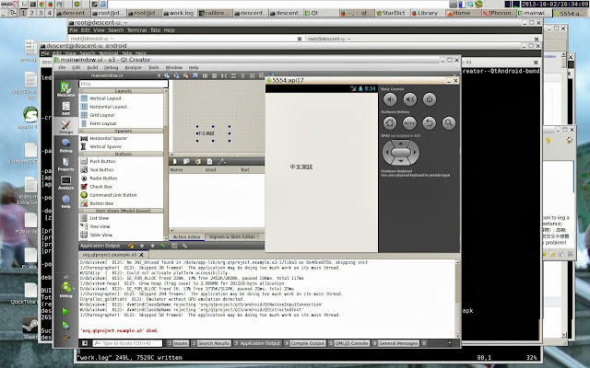Tap the emulator Back button
This screenshot has height=368, width=590.
click(x=429, y=122)
